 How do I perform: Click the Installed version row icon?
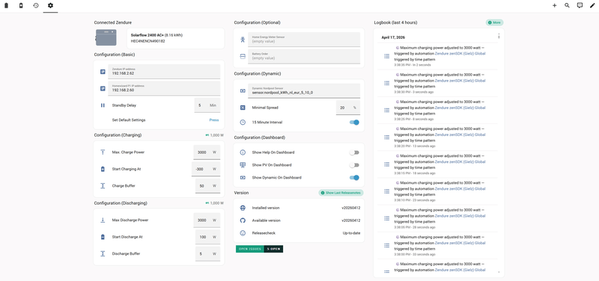click(x=242, y=208)
